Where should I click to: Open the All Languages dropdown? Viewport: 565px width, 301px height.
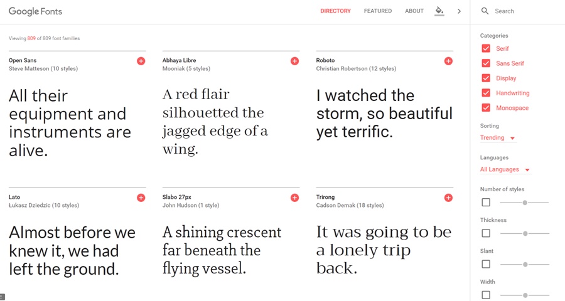(505, 169)
